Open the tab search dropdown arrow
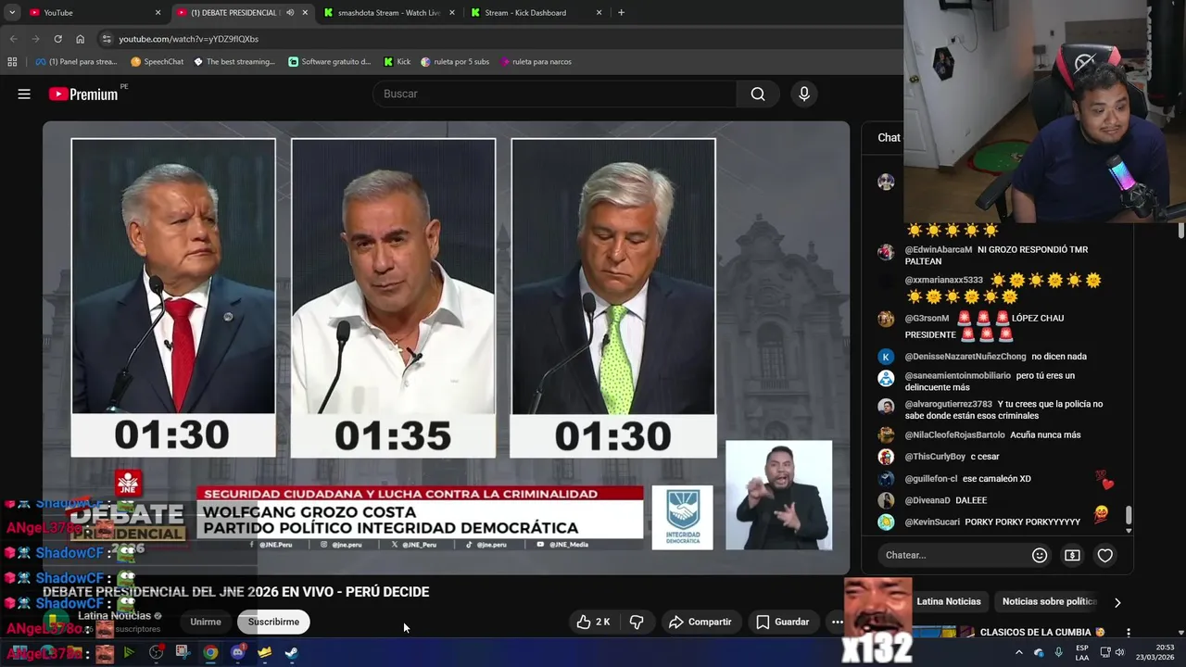 12,13
